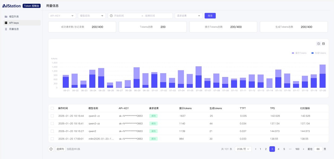Image resolution: width=334 pixels, height=159 pixels.
Task: Click the 选择列 button
Action: tap(60, 149)
